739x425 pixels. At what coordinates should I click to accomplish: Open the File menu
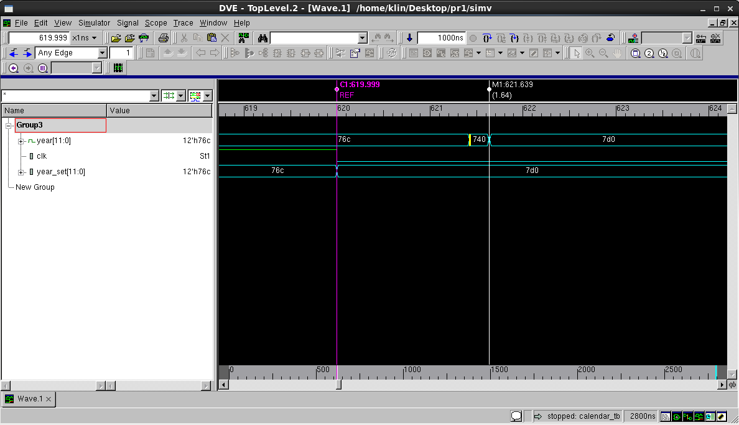21,22
